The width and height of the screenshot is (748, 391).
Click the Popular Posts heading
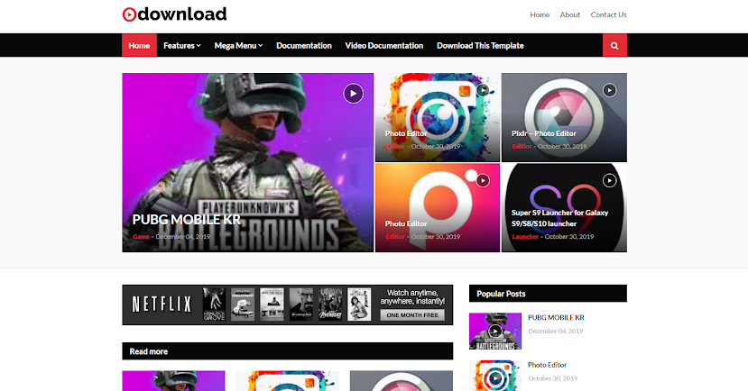501,294
